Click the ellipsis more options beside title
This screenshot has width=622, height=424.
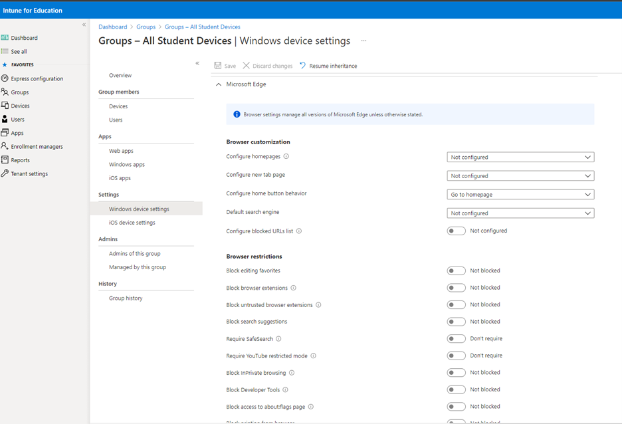[363, 41]
